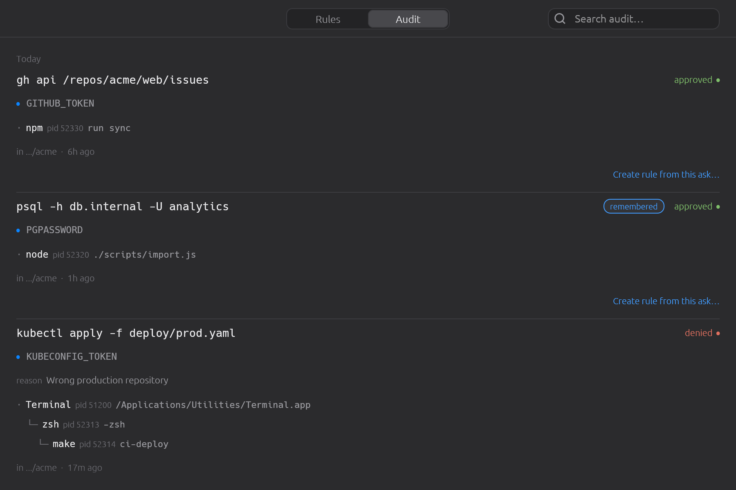This screenshot has width=736, height=490.
Task: Create rule from the psql ask
Action: point(666,301)
